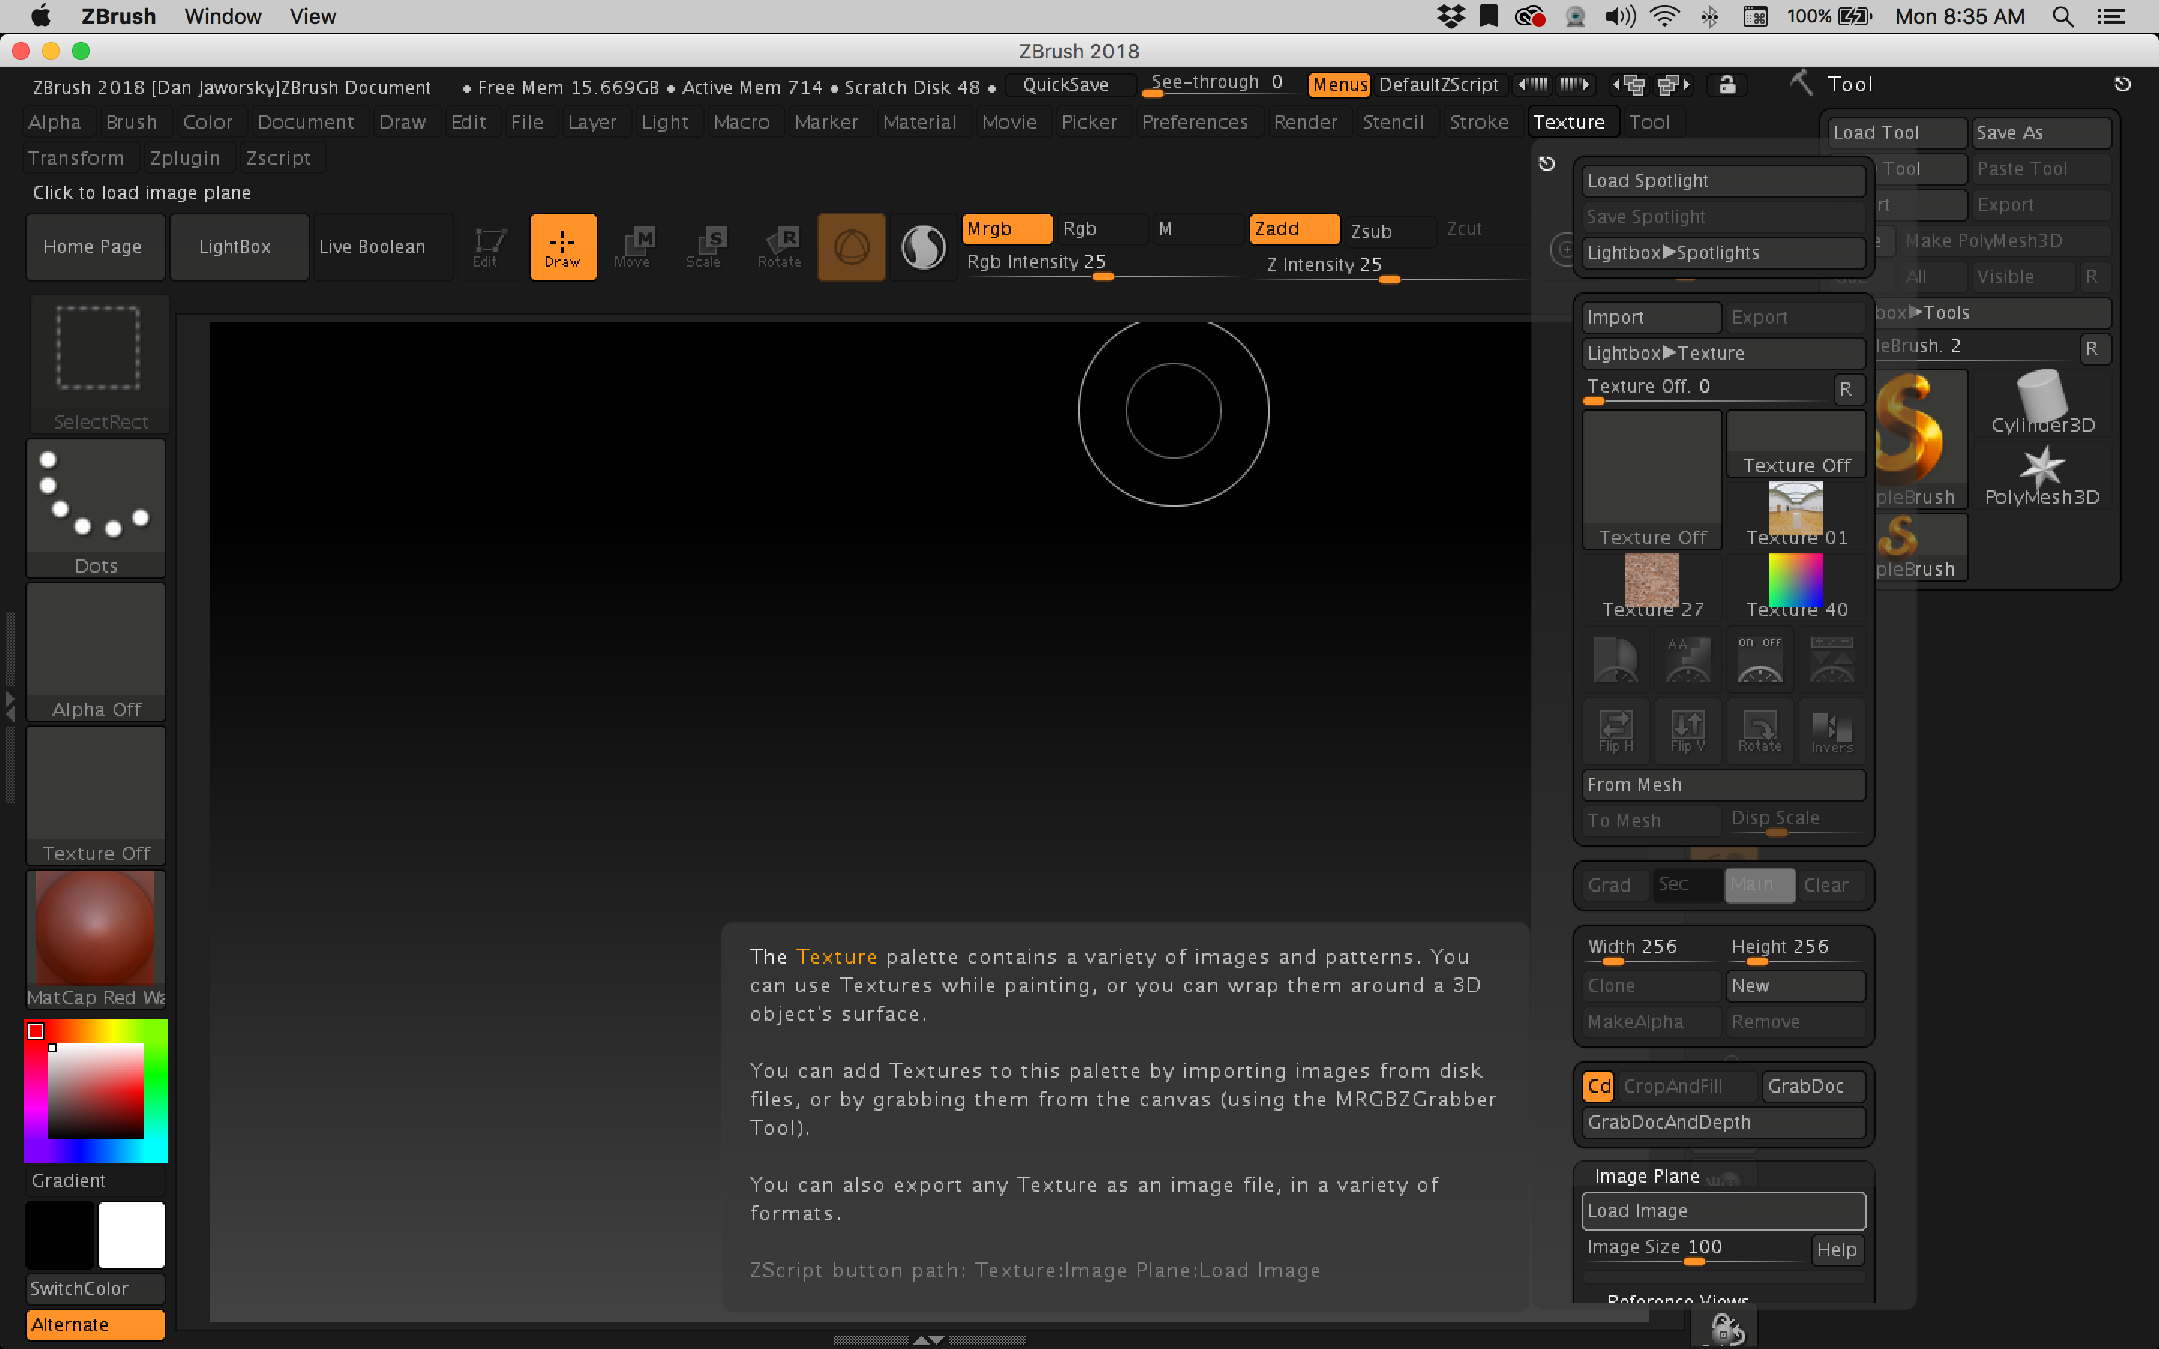Click the Invers texture icon
Image resolution: width=2159 pixels, height=1349 pixels.
[1831, 731]
